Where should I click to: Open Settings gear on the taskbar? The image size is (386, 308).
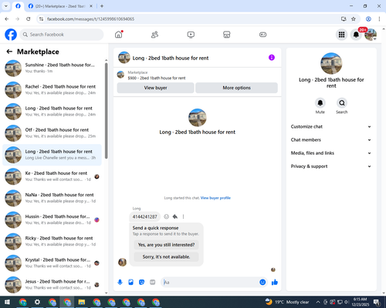pos(37,302)
